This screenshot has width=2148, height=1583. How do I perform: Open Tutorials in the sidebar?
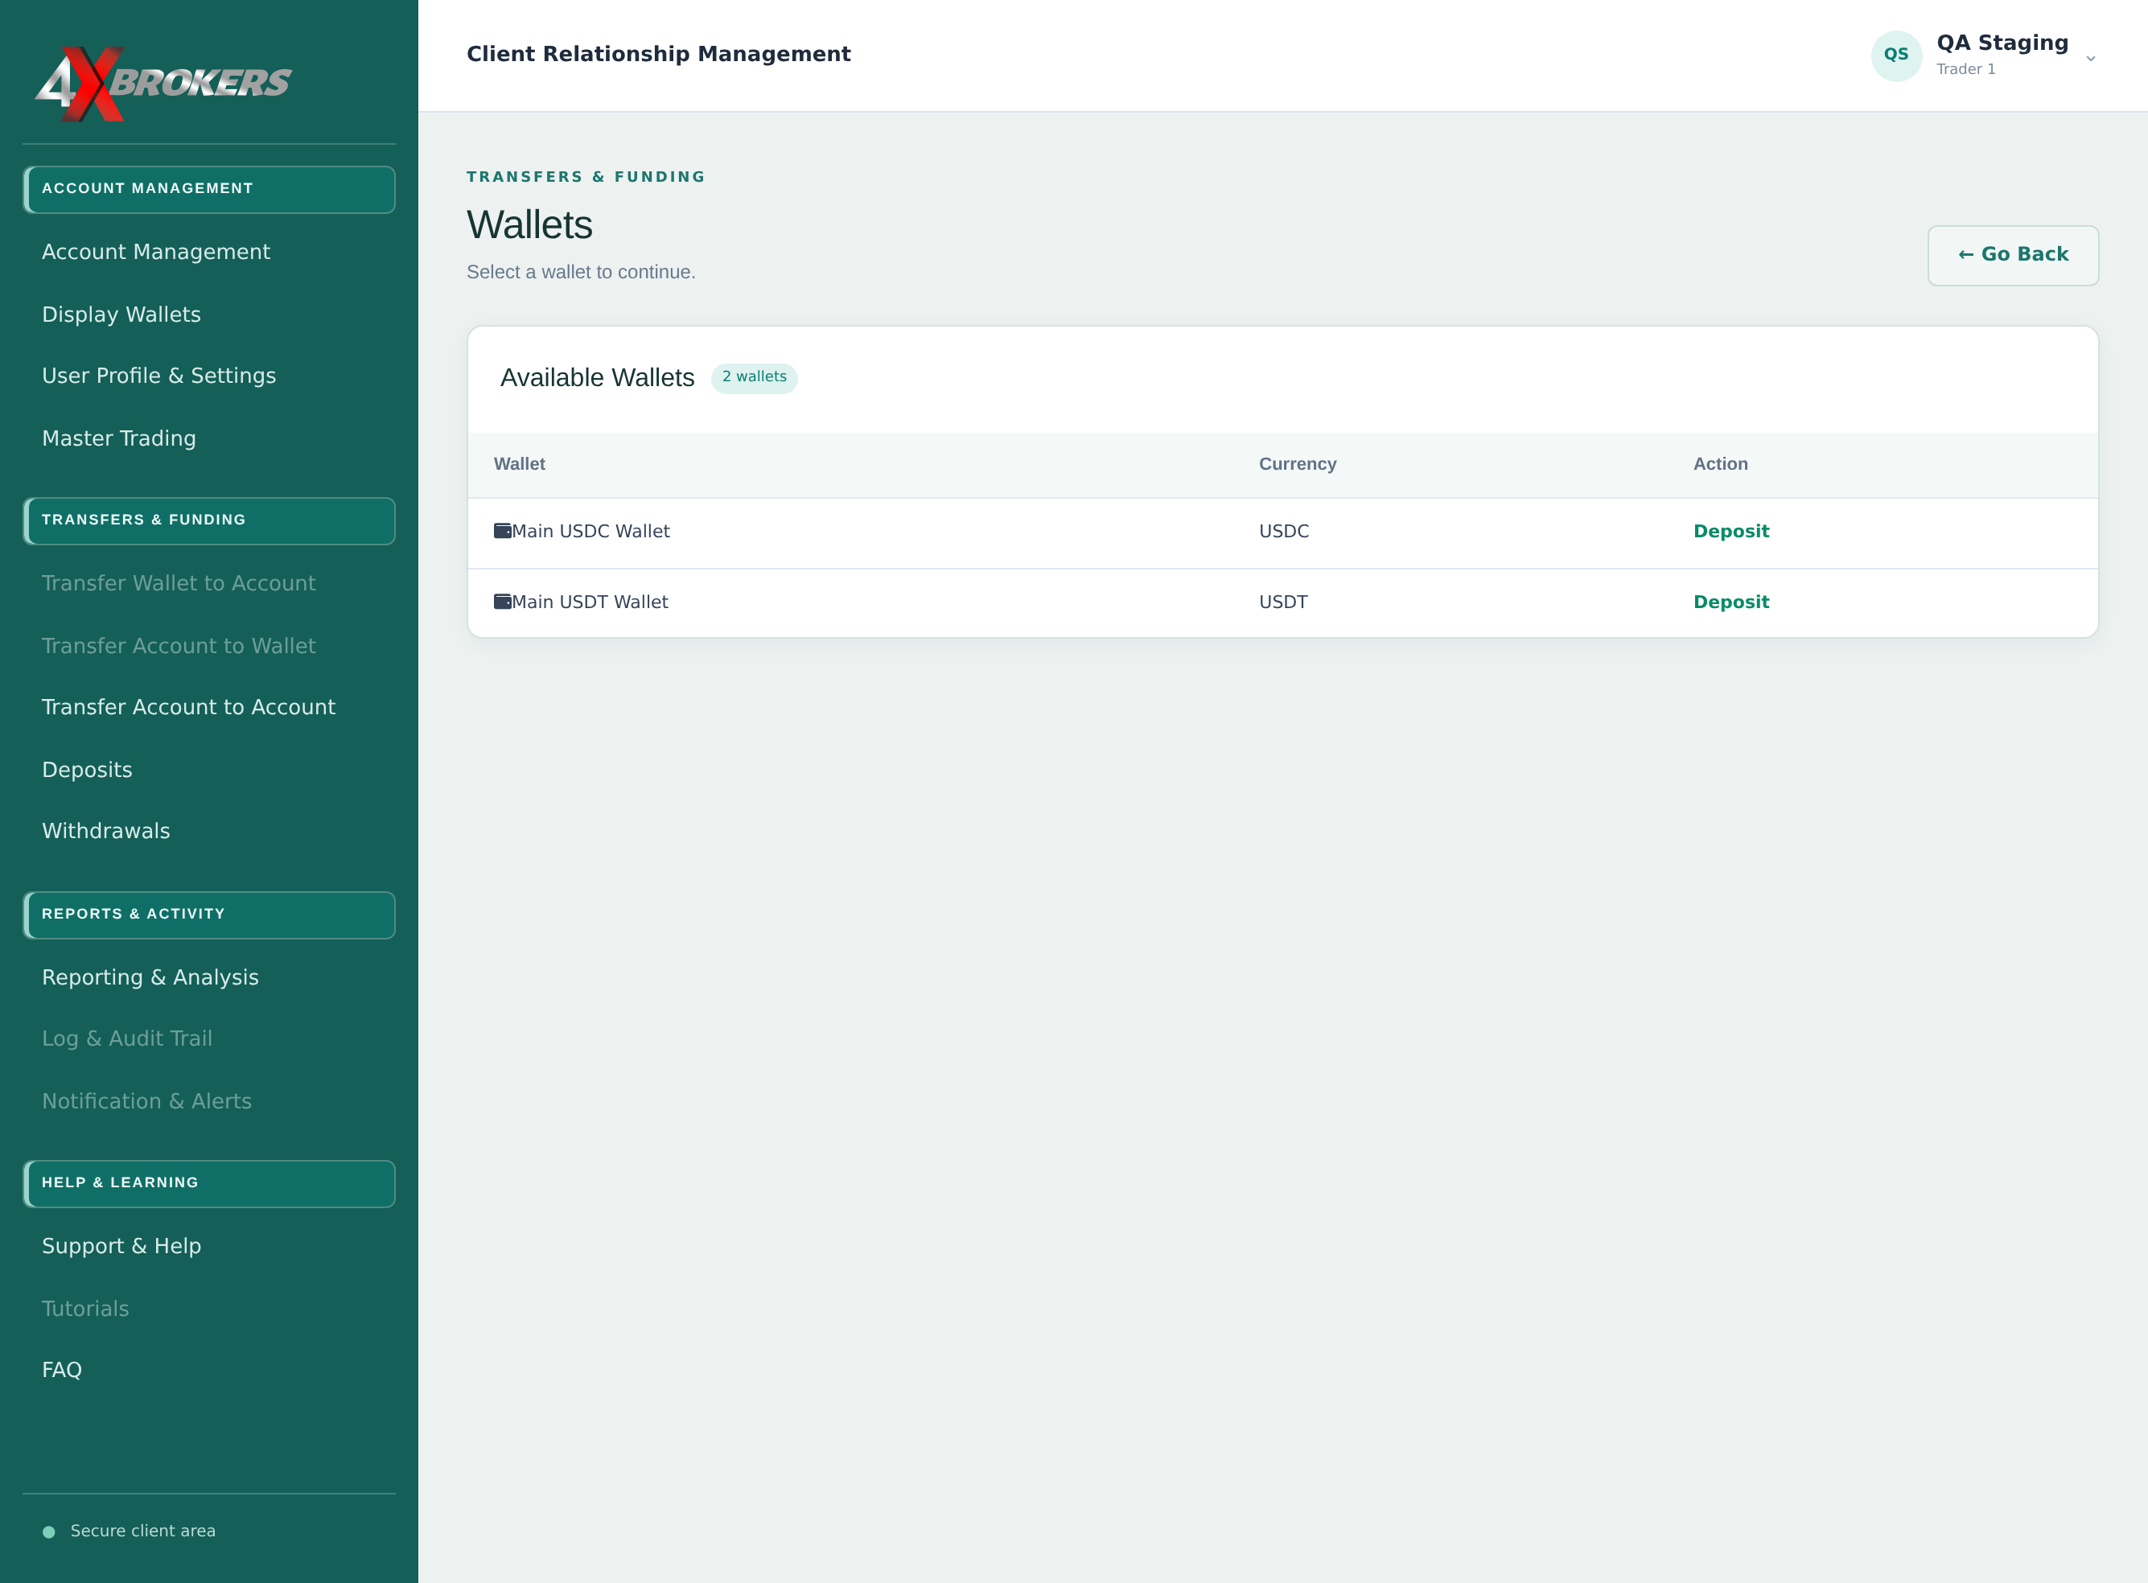[x=85, y=1309]
